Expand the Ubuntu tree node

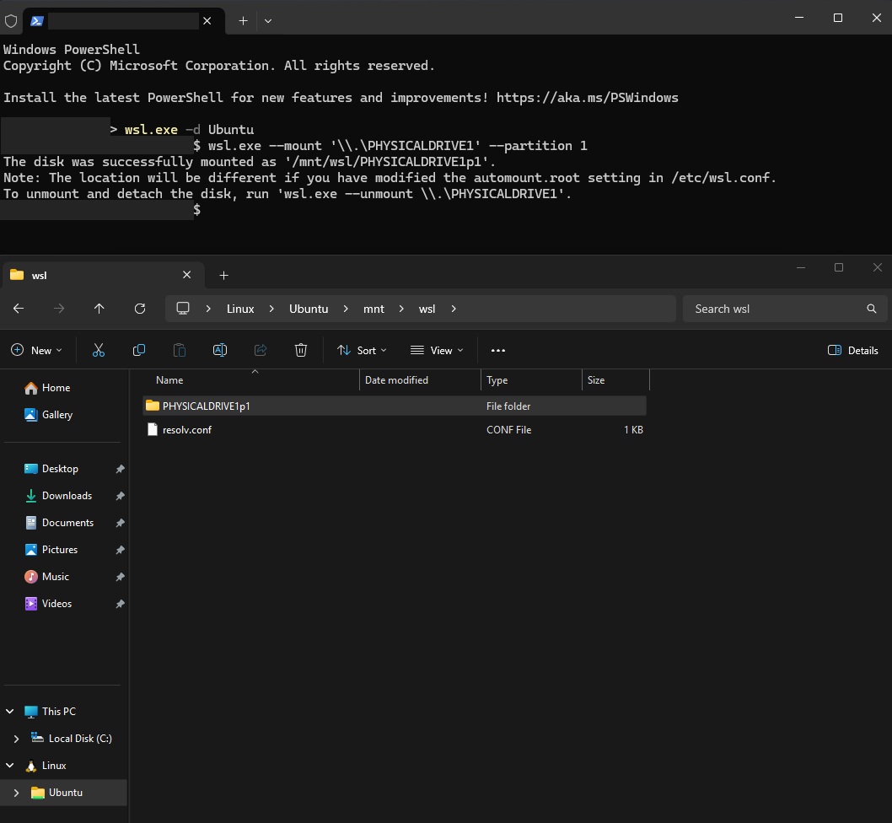pyautogui.click(x=16, y=793)
